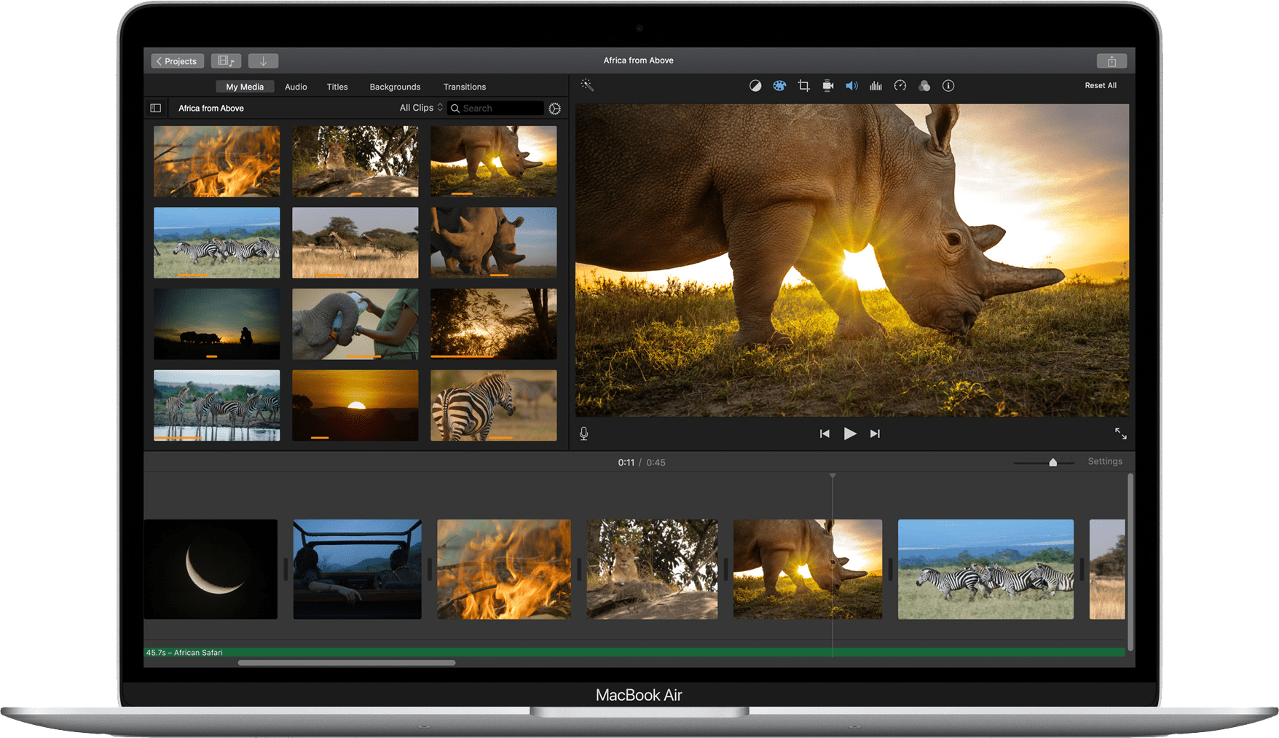This screenshot has height=738, width=1279.
Task: Open the clip Speed controls
Action: pyautogui.click(x=900, y=85)
